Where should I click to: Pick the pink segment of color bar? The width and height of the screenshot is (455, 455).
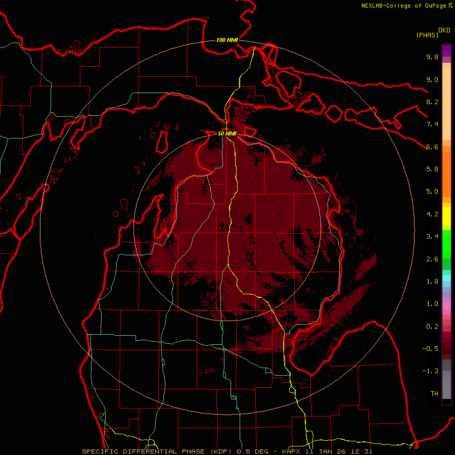(x=446, y=306)
